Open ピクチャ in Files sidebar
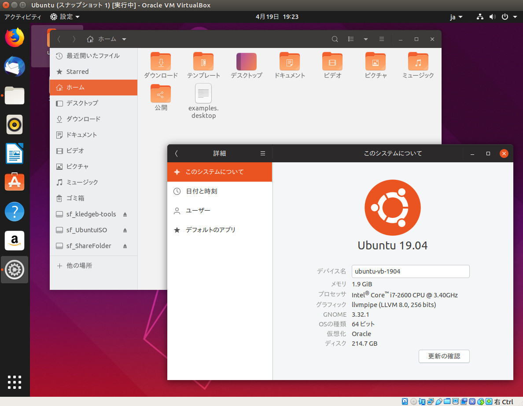The width and height of the screenshot is (523, 406). coord(93,166)
